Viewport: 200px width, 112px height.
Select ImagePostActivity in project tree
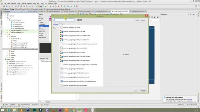pyautogui.click(x=19, y=22)
